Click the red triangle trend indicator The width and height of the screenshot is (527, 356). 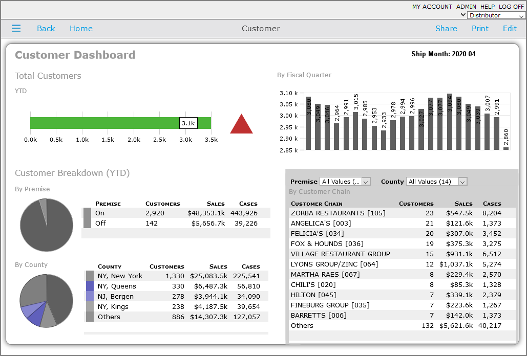241,125
